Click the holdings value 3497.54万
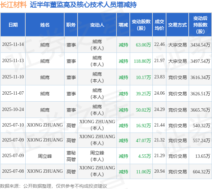 [200, 61]
